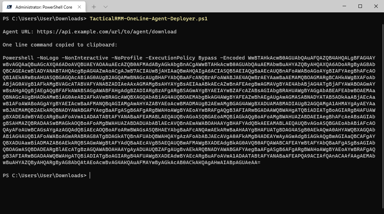Click the PowerShell icon in the tab
Screen dimensions: 384x214
9,7
